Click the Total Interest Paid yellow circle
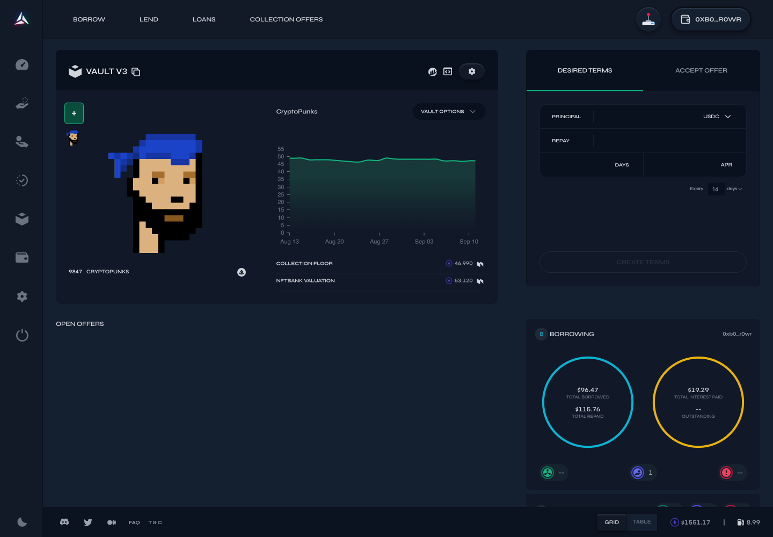 698,402
